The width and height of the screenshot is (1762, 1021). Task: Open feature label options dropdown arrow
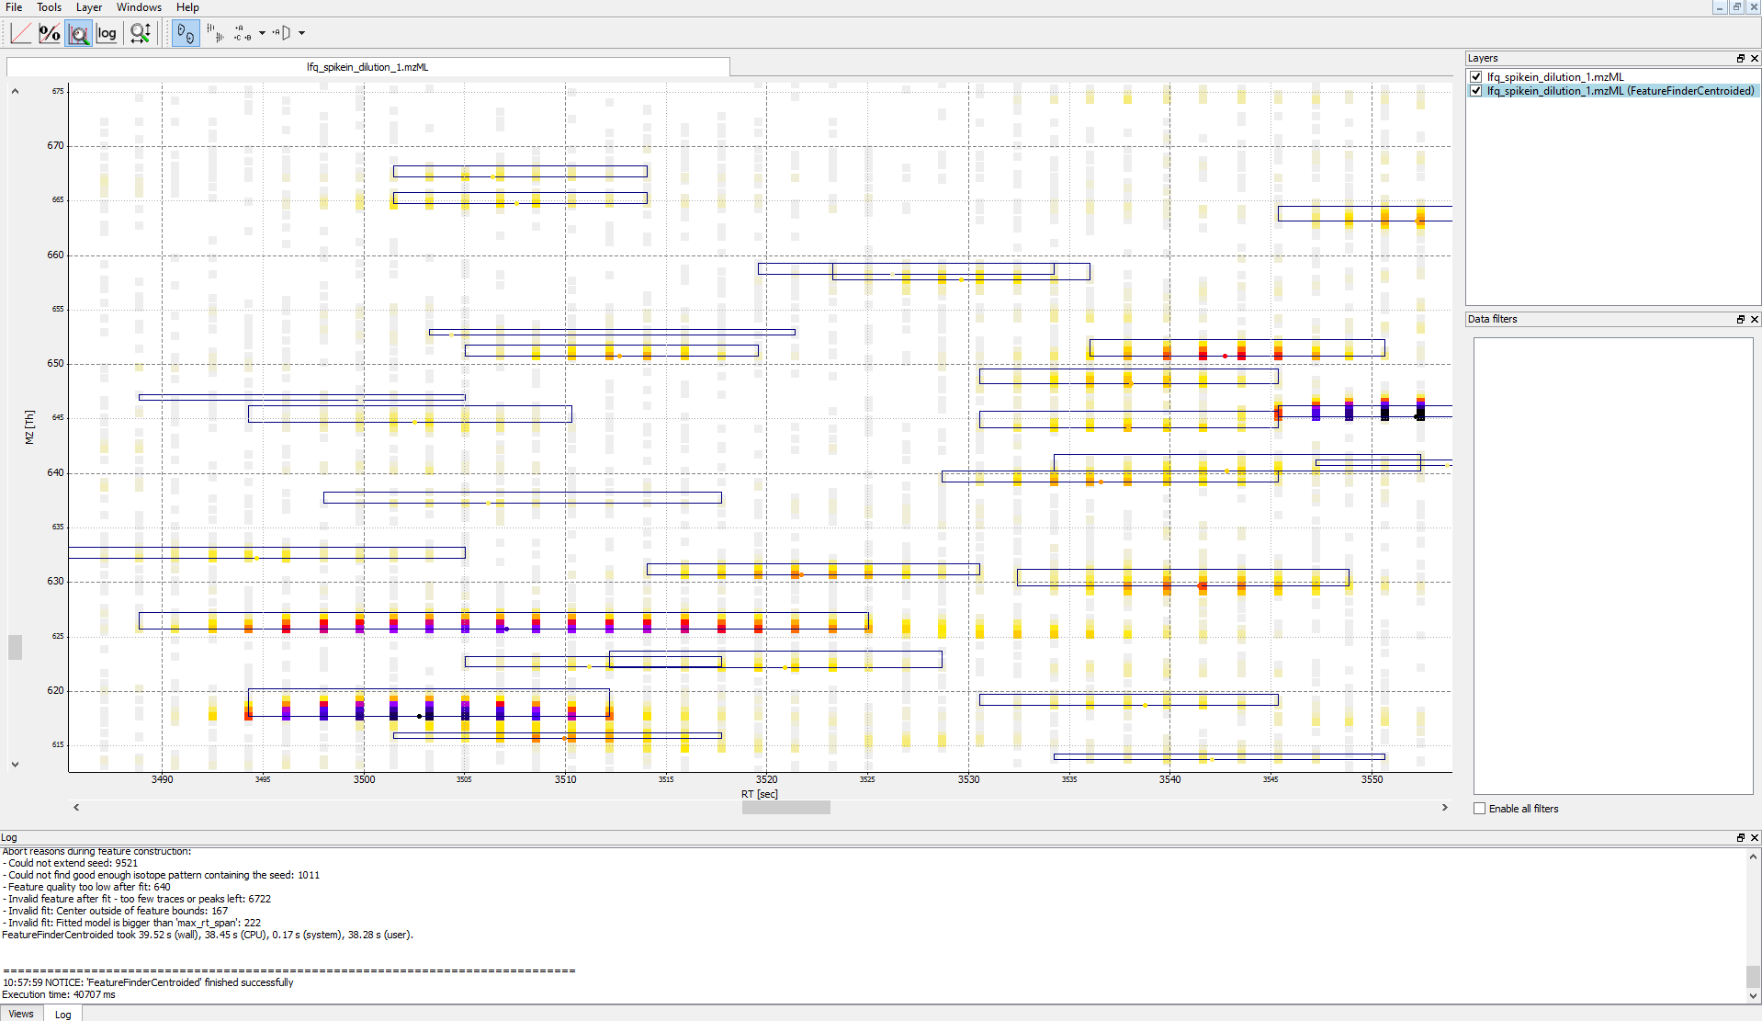point(262,33)
